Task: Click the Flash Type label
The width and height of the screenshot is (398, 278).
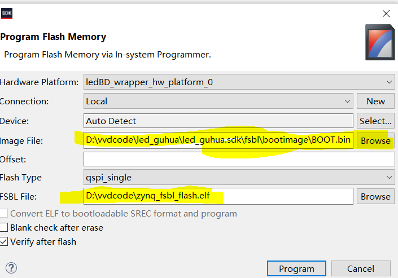Action: tap(21, 178)
